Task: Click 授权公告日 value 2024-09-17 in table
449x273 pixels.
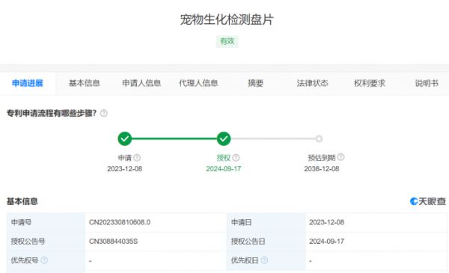Action: tap(327, 242)
